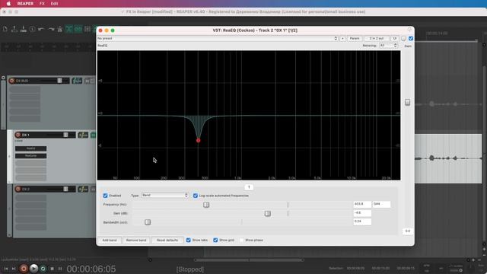Click the Frequency value input field

pyautogui.click(x=362, y=204)
